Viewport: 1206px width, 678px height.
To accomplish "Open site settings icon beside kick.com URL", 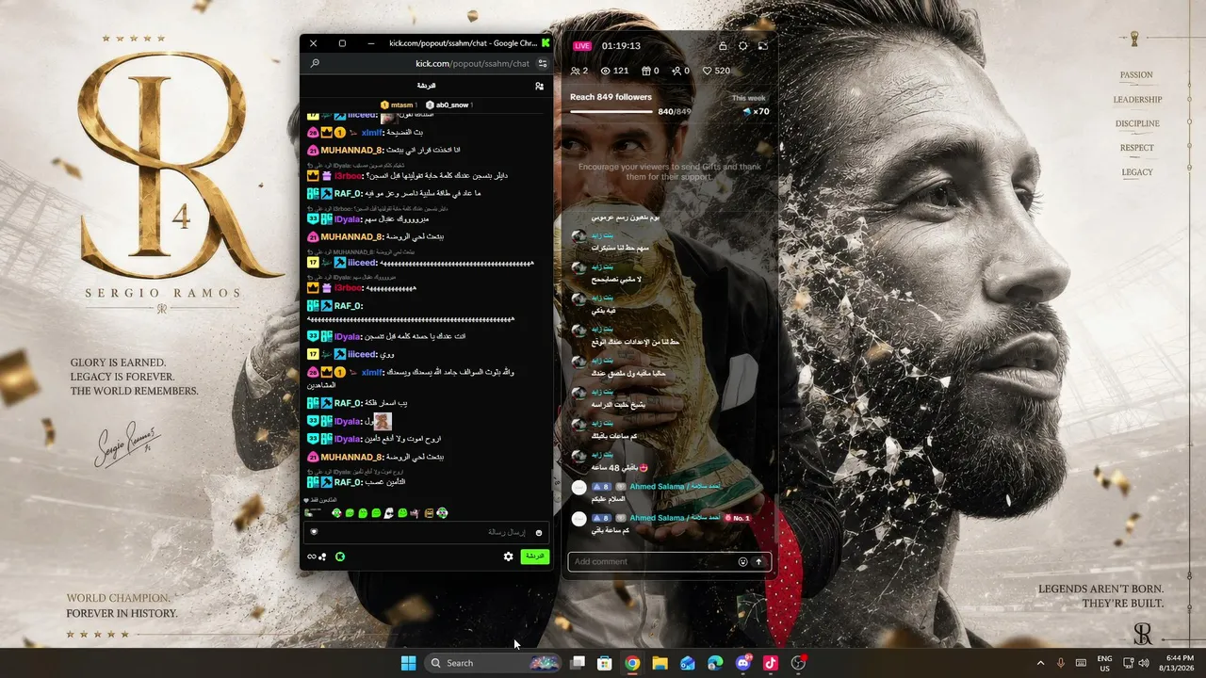I will [543, 63].
